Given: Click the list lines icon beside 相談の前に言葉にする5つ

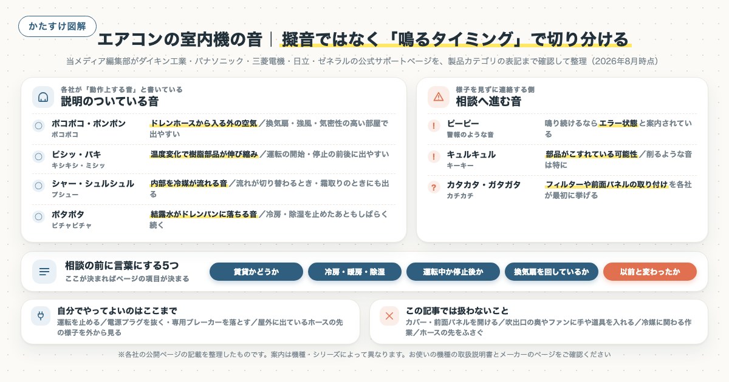Looking at the screenshot, I should pos(44,272).
